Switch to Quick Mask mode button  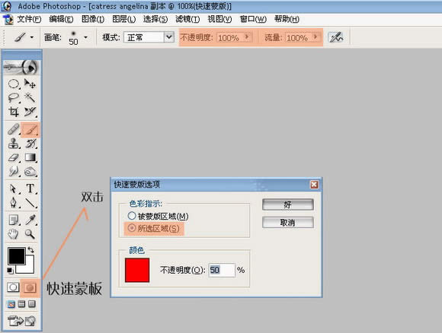(30, 287)
